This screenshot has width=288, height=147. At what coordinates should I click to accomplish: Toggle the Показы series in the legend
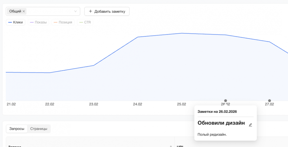point(38,22)
